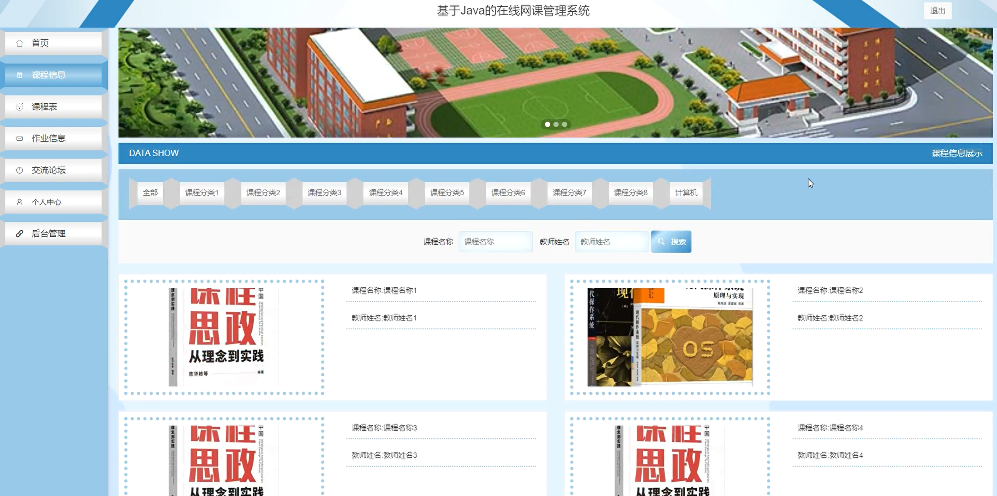Click the text 教师姓名:教师姓名2
The width and height of the screenshot is (997, 496).
pyautogui.click(x=830, y=318)
